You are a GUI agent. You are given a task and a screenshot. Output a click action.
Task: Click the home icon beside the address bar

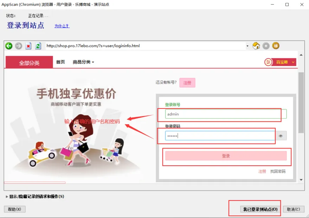[x=256, y=46]
